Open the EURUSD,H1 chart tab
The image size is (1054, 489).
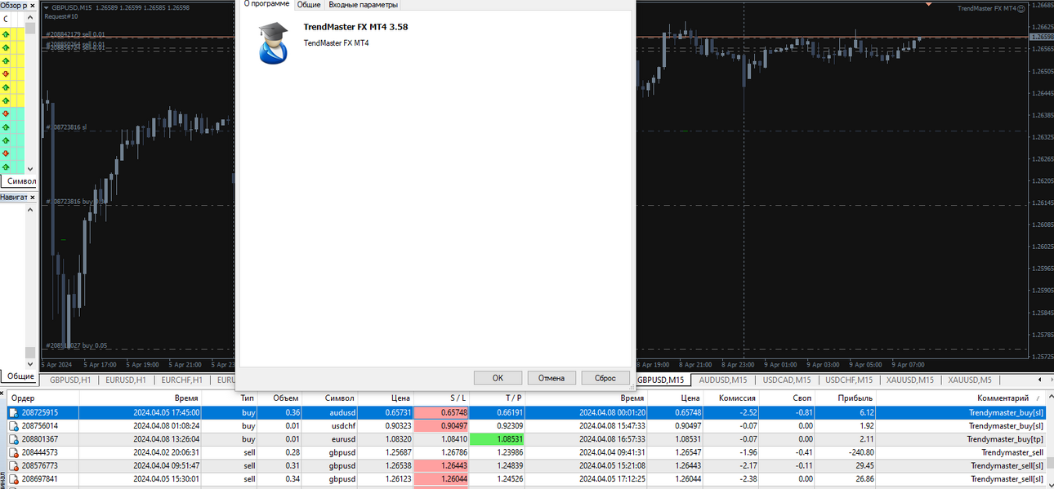(x=126, y=380)
